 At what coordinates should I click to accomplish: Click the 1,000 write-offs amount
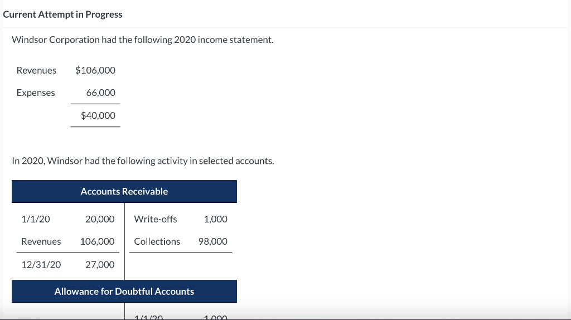[216, 219]
